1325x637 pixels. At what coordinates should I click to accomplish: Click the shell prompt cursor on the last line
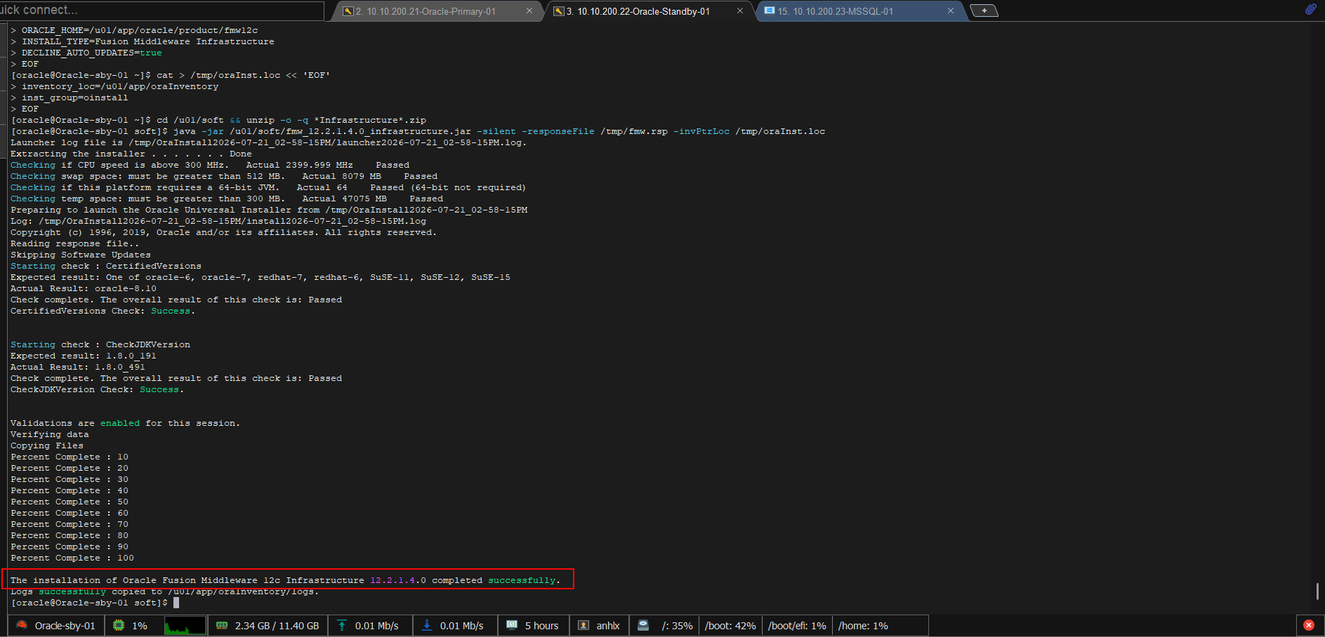point(176,603)
